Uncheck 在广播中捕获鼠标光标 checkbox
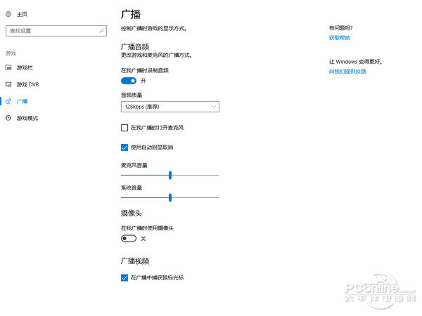 point(124,277)
